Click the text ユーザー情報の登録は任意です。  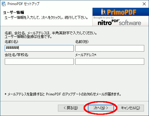click(28, 37)
